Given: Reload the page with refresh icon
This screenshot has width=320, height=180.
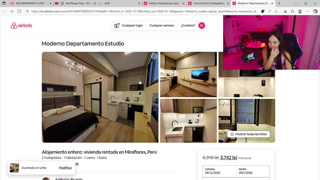Looking at the screenshot, I should pyautogui.click(x=19, y=11).
